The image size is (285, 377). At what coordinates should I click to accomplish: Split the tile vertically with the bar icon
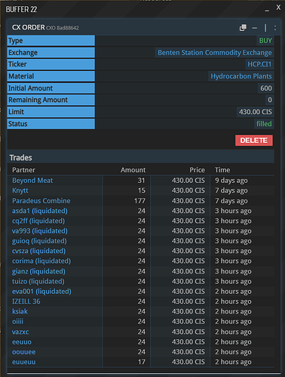click(x=265, y=28)
